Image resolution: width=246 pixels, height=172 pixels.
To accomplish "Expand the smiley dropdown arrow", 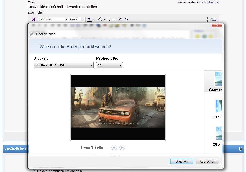I will [x=105, y=19].
